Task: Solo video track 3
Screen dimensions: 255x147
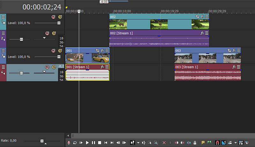Action: coord(60,51)
